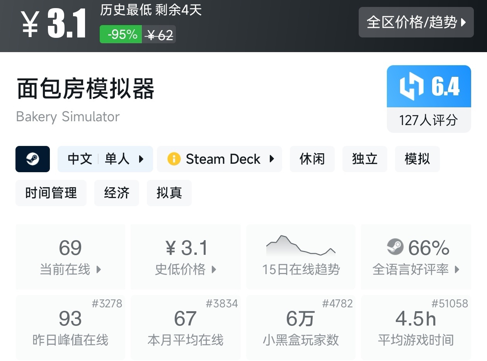This screenshot has height=361, width=487.
Task: Select the 拟真 tag
Action: pos(169,193)
